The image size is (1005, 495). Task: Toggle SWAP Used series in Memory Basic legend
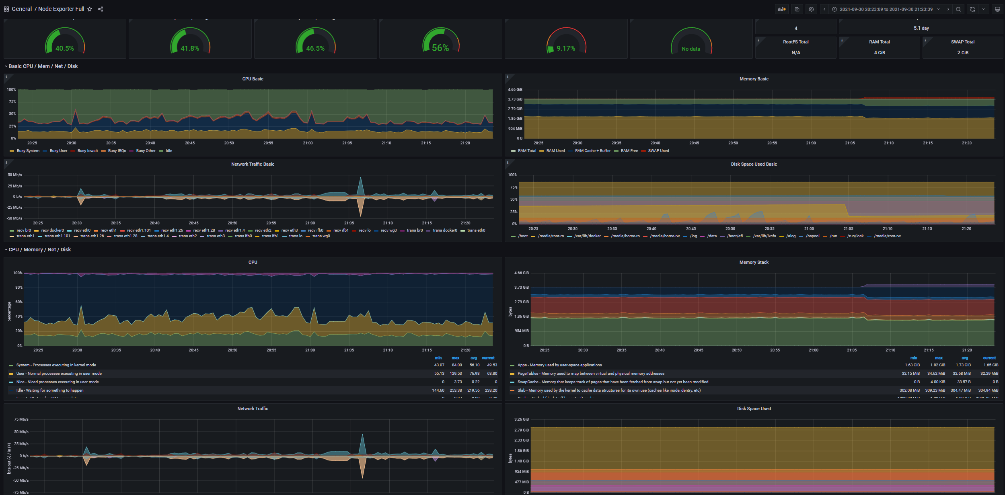[658, 151]
